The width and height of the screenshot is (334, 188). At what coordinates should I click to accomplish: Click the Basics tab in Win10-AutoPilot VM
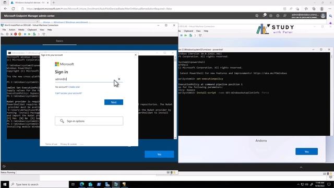(x=59, y=41)
